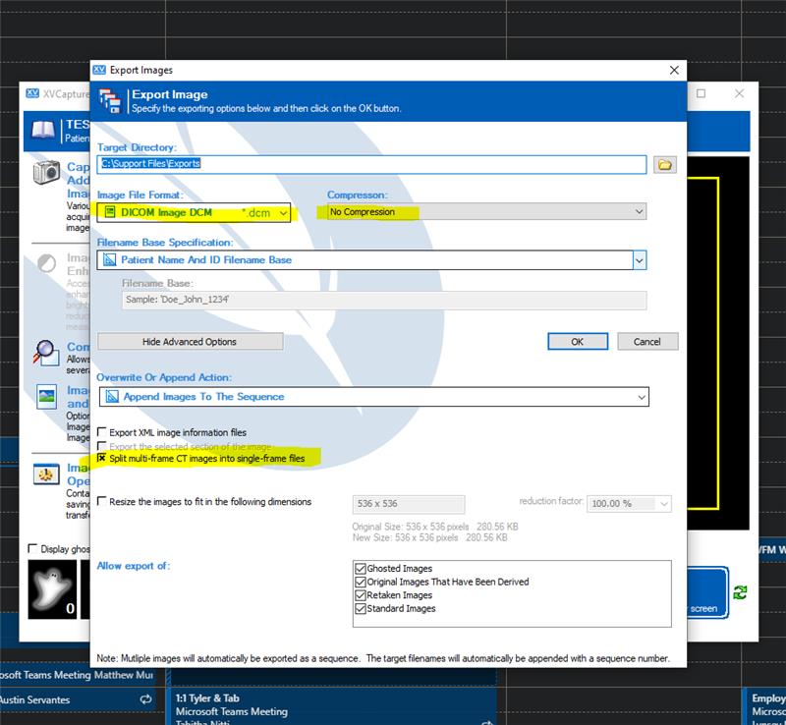Click the Image Operations icon in sidebar
786x725 pixels.
point(46,474)
